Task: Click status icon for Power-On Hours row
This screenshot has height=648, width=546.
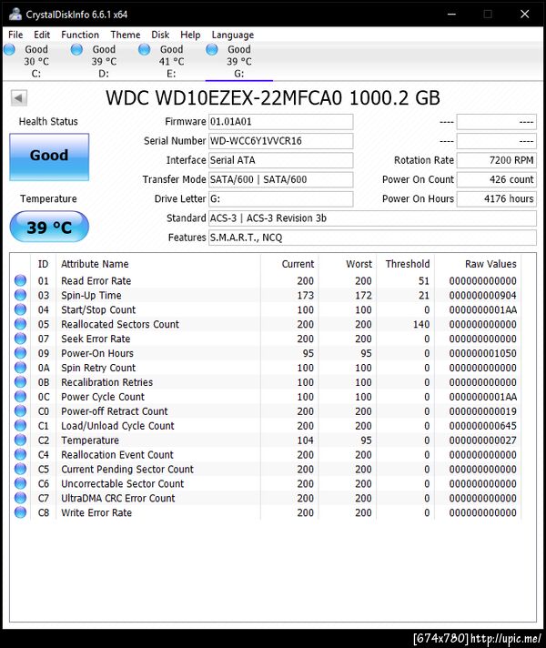Action: click(x=20, y=353)
